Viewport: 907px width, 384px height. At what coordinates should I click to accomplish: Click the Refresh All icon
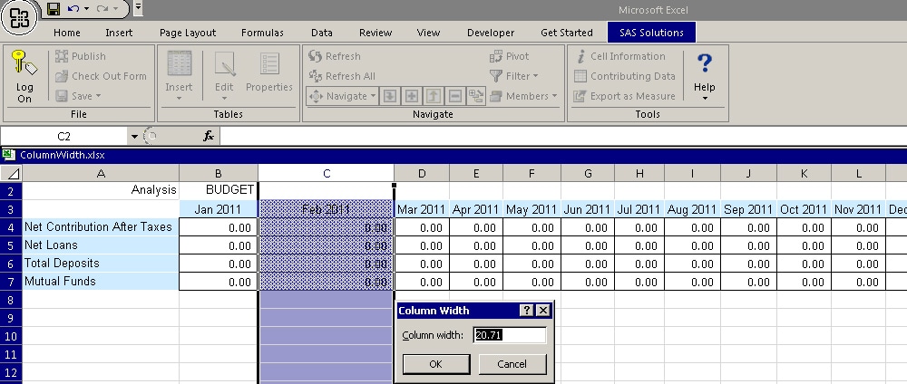coord(316,76)
